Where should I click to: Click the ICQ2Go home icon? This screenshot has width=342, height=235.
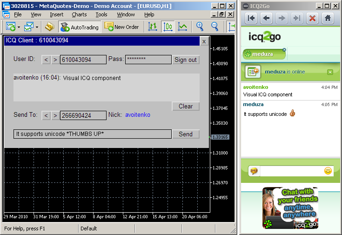328,18
